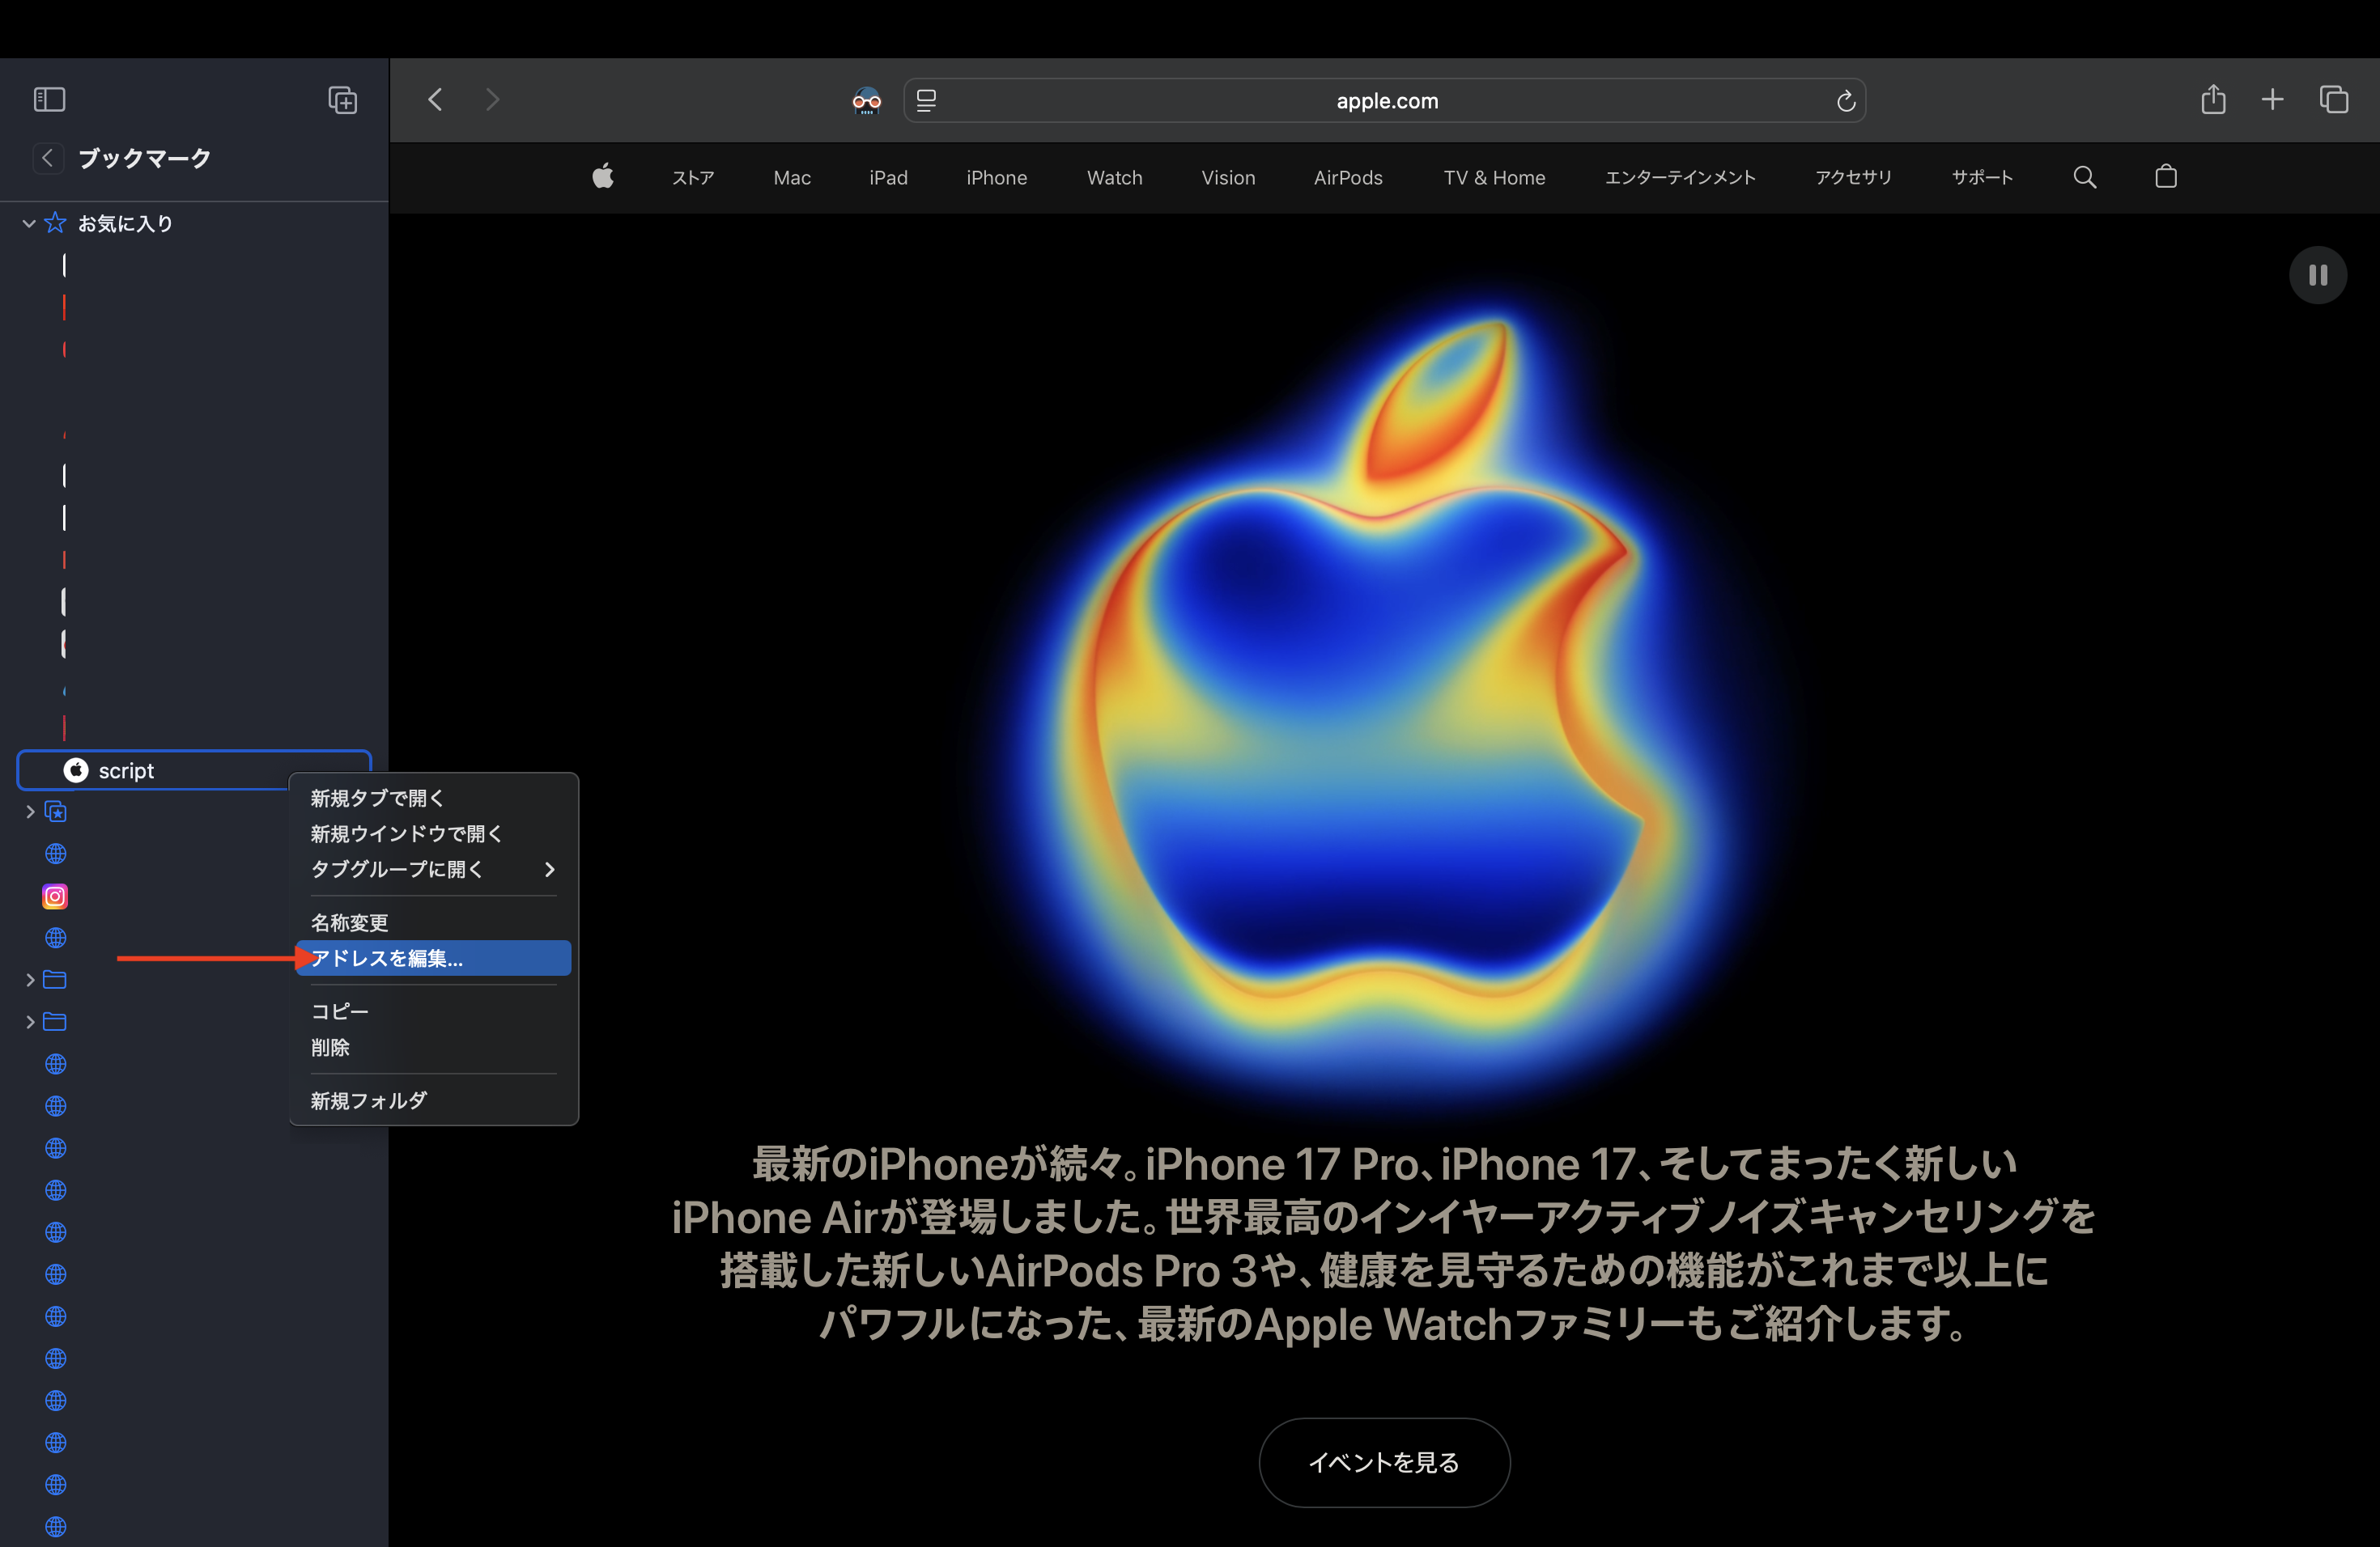Pause the hero animation
This screenshot has height=1547, width=2380.
(x=2317, y=275)
